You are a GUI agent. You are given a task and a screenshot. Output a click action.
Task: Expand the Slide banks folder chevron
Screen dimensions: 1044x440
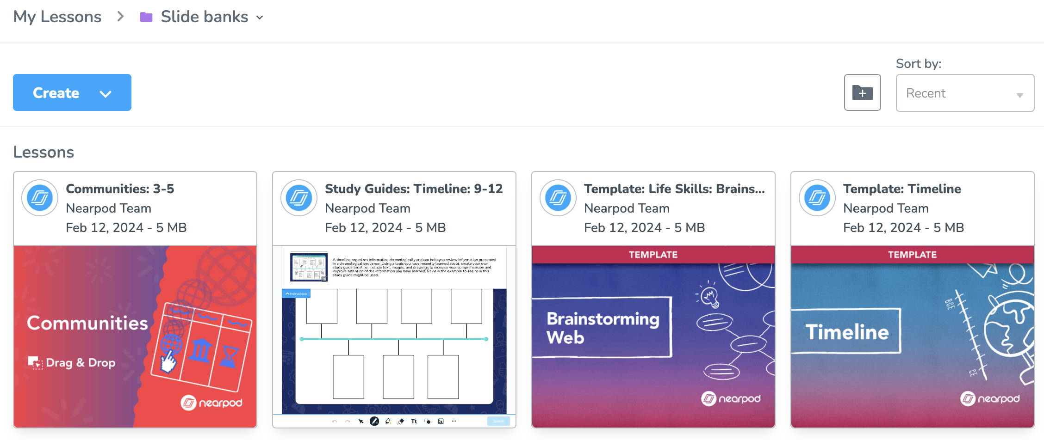coord(260,18)
